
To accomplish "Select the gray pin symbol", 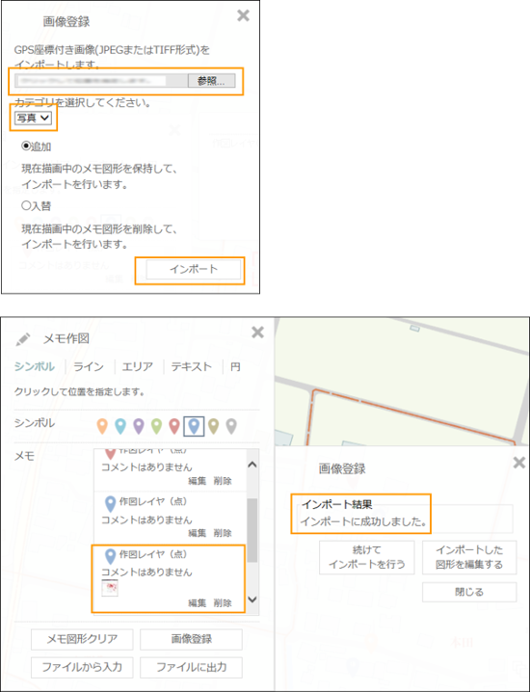I will coord(231,426).
